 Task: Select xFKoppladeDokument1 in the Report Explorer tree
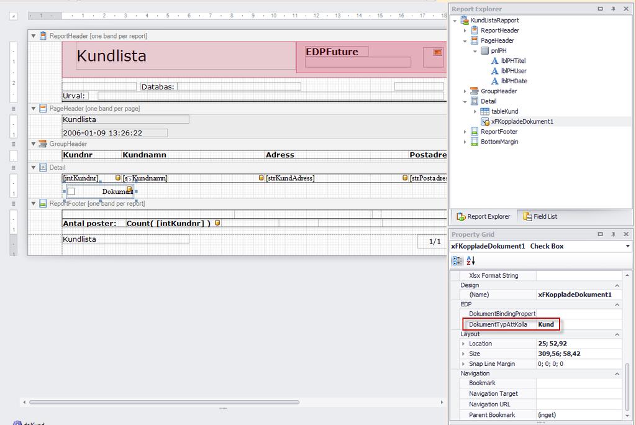(522, 121)
